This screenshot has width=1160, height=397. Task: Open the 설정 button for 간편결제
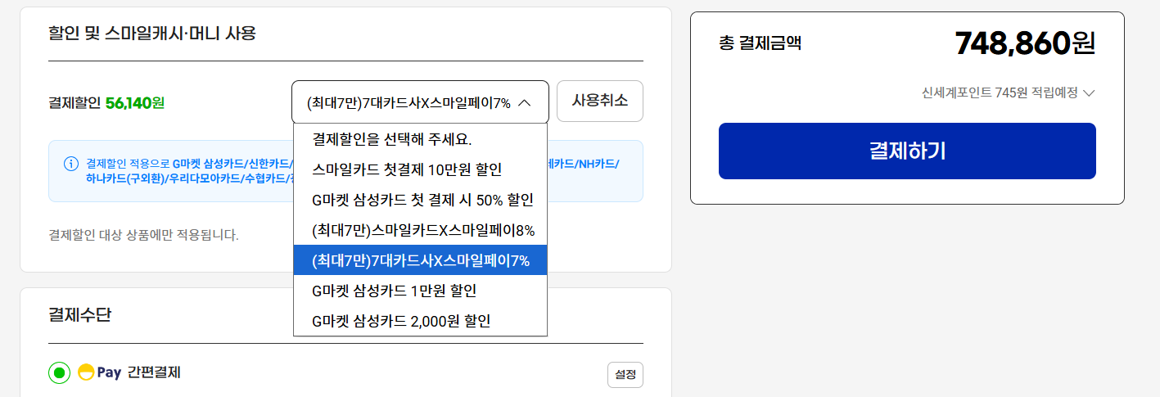tap(625, 375)
